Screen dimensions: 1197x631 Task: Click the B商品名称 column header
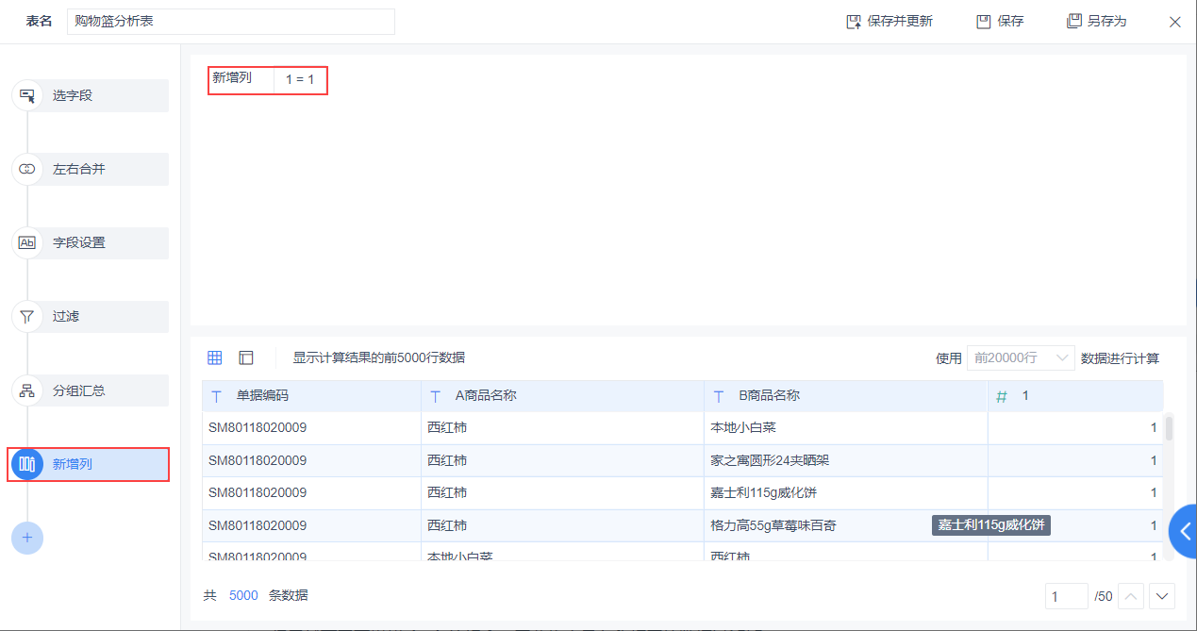point(845,396)
